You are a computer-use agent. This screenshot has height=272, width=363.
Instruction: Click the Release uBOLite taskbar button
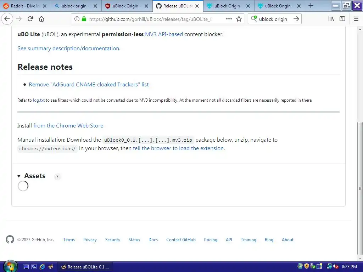pyautogui.click(x=85, y=267)
